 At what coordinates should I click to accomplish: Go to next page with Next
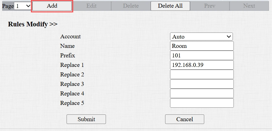[x=249, y=6]
